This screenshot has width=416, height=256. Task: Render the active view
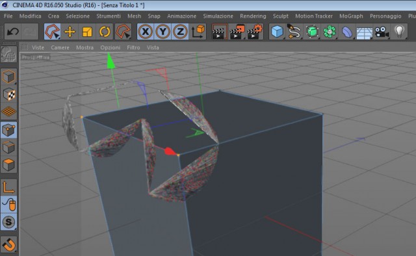click(x=220, y=32)
